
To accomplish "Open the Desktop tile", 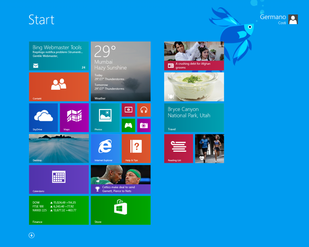I will (59, 148).
